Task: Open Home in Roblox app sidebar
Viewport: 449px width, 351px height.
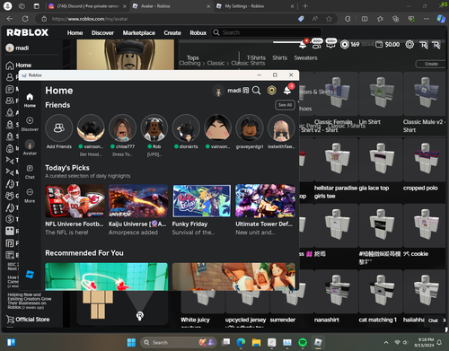Action: point(30,100)
